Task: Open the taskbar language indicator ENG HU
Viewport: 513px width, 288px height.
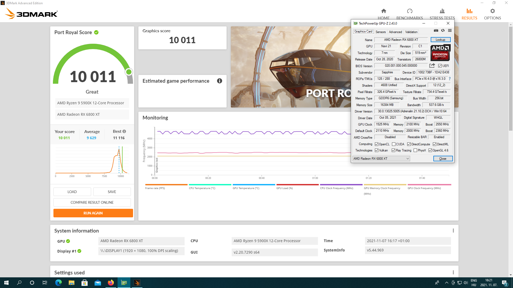Action: (474, 283)
